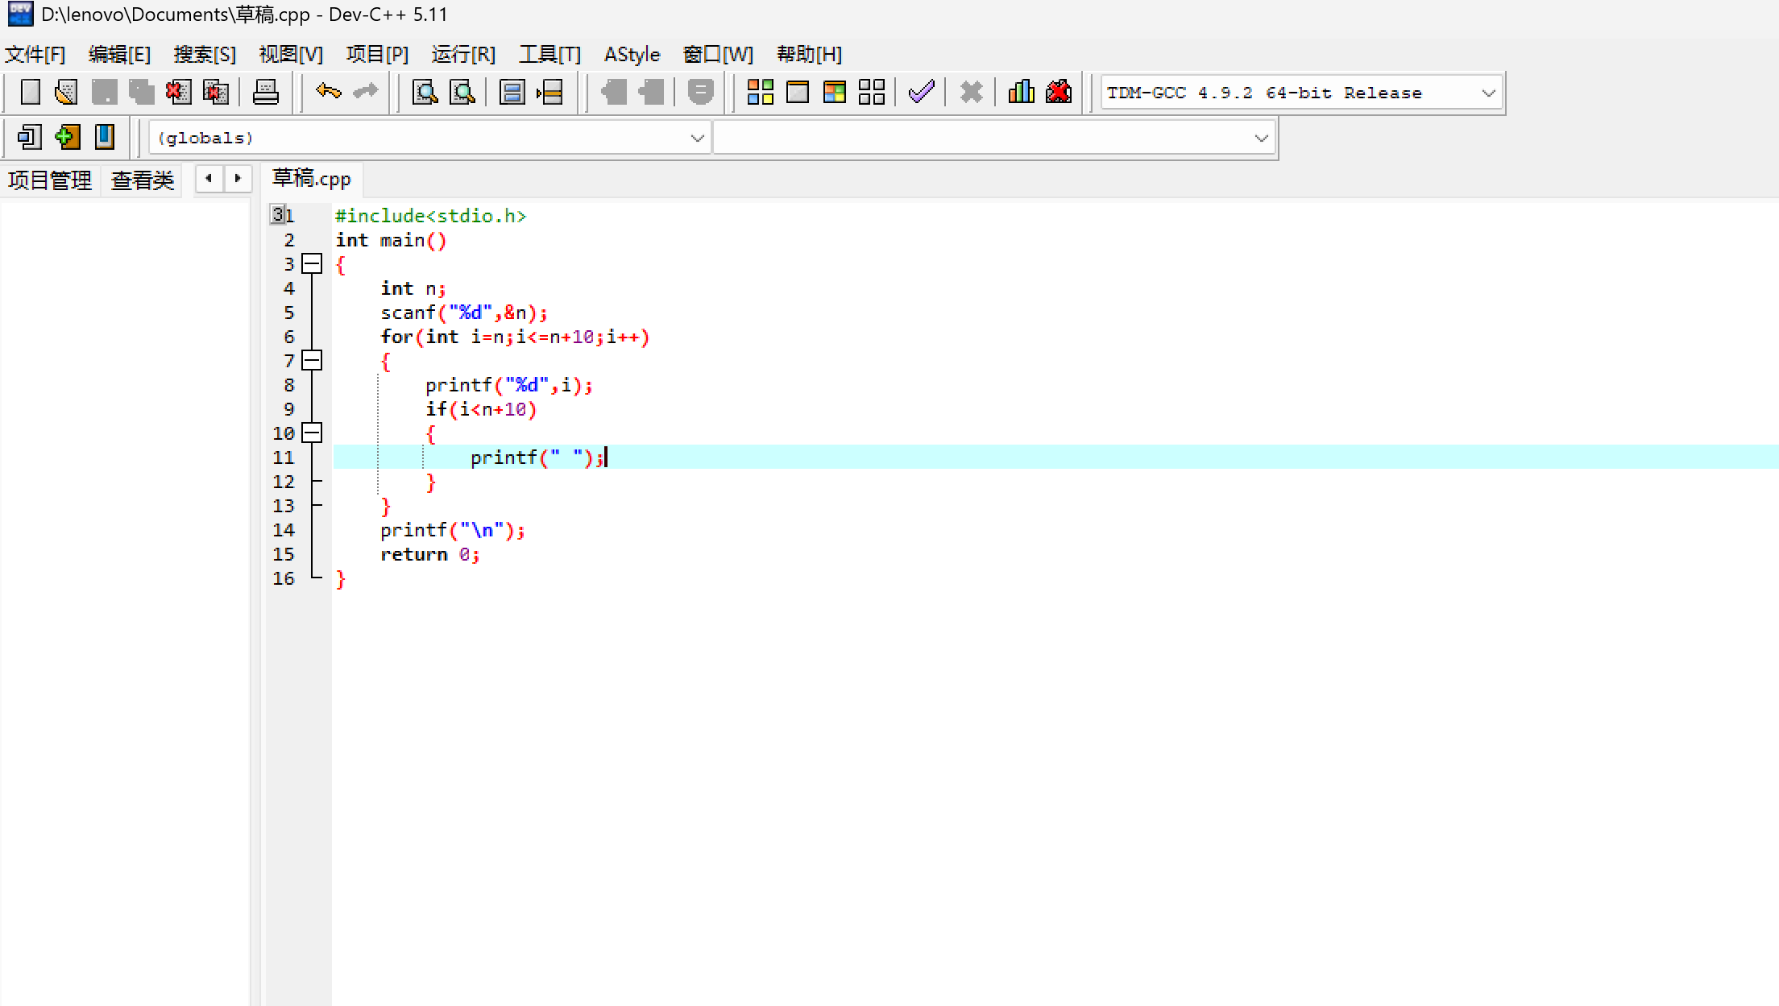This screenshot has height=1006, width=1779.
Task: Expand the (globals) scope dropdown
Action: tap(697, 138)
